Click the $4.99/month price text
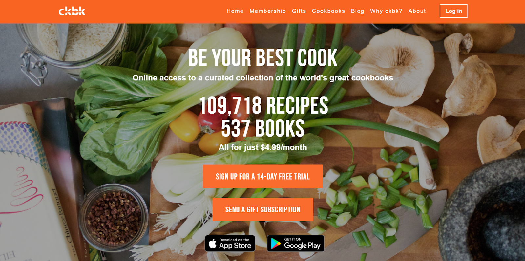The image size is (525, 261). point(284,147)
